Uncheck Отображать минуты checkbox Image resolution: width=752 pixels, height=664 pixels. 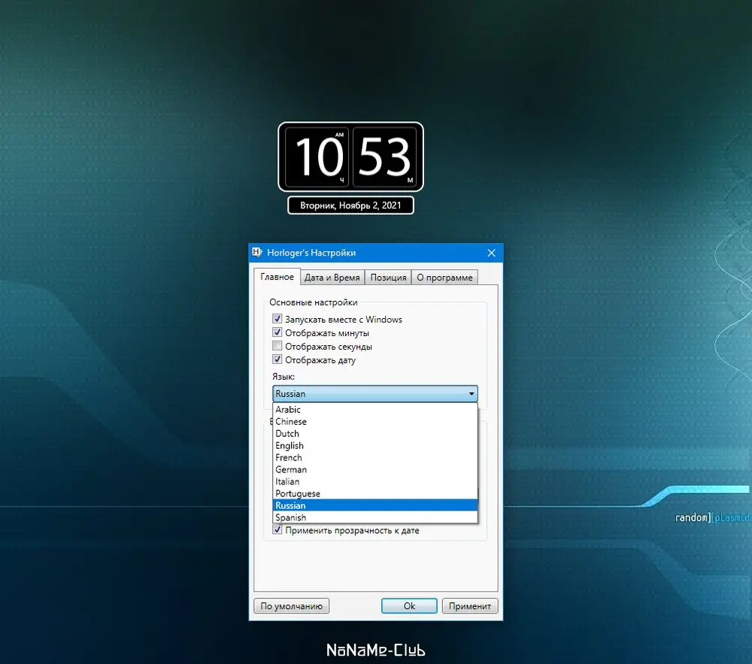pos(277,332)
